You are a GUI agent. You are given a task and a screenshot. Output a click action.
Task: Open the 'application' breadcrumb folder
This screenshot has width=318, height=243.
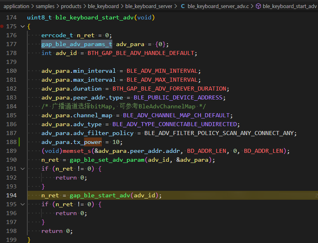click(16, 6)
